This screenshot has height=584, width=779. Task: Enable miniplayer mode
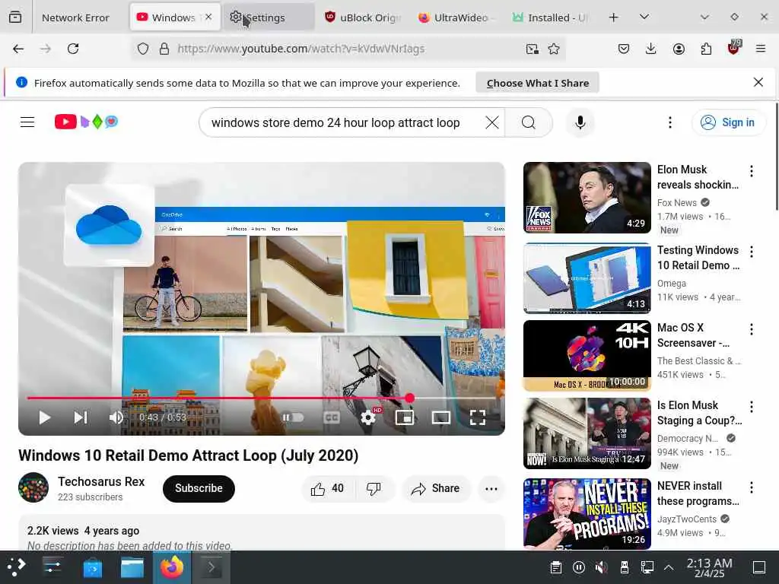point(405,417)
